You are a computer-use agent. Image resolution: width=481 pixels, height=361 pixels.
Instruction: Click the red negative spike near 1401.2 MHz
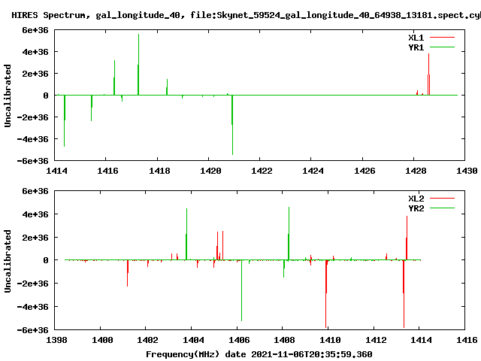128,273
